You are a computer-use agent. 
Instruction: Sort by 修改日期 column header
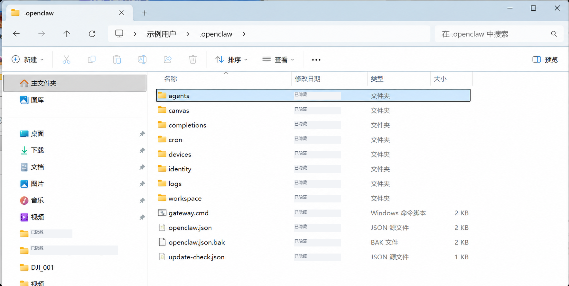[x=307, y=79]
